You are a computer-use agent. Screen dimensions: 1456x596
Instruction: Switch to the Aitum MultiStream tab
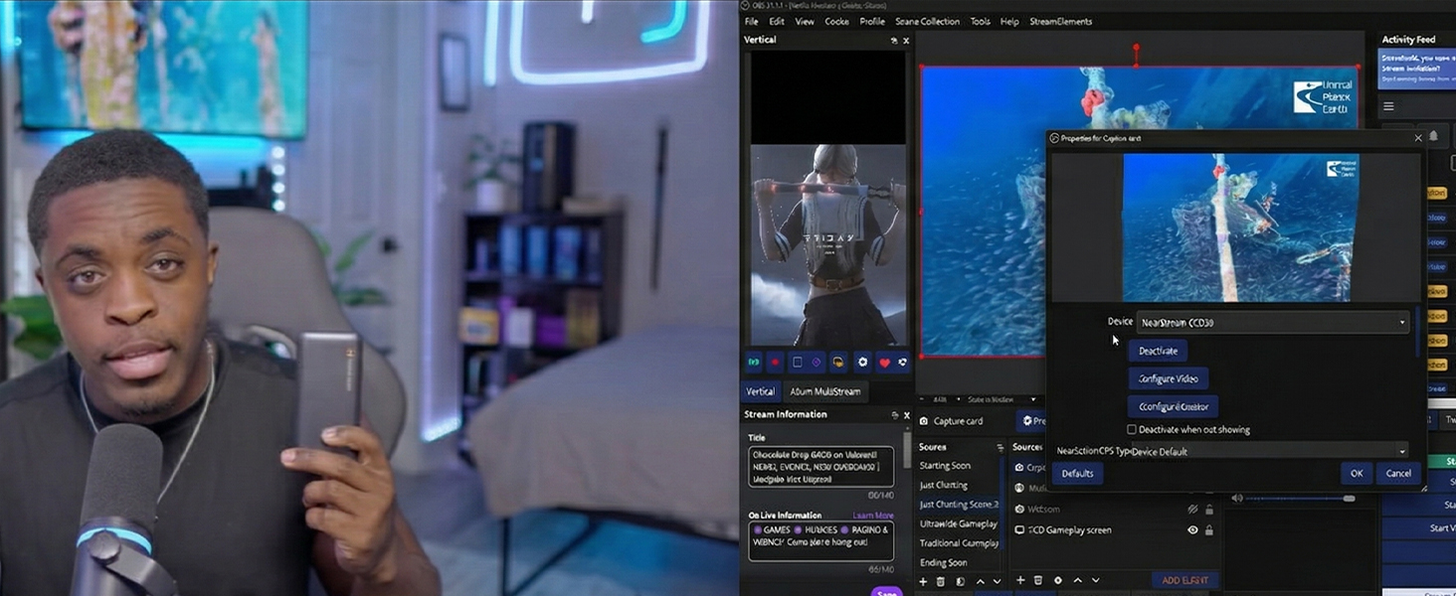pyautogui.click(x=824, y=391)
